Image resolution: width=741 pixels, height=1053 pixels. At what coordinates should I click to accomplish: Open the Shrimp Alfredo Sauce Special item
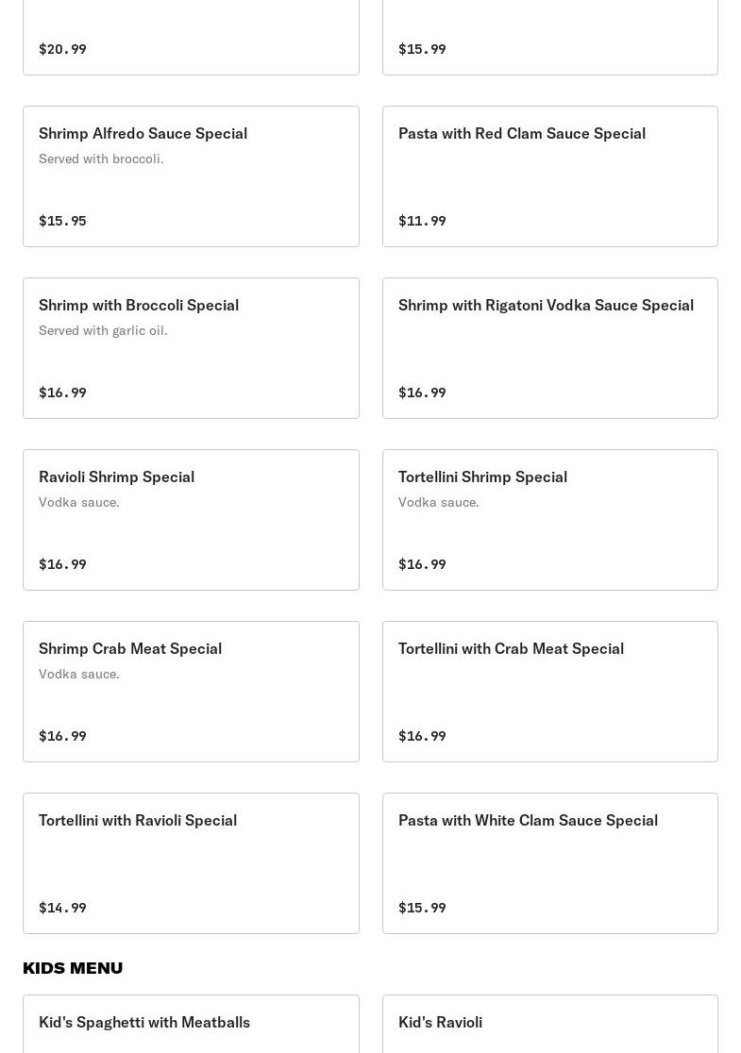pos(191,176)
